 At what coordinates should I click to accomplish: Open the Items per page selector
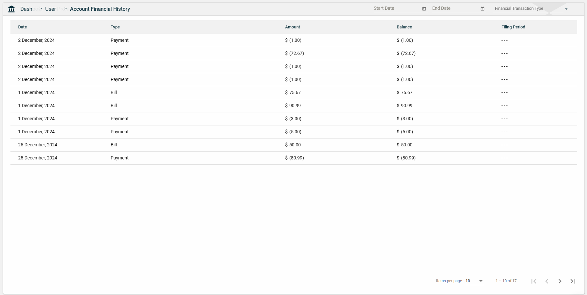474,281
